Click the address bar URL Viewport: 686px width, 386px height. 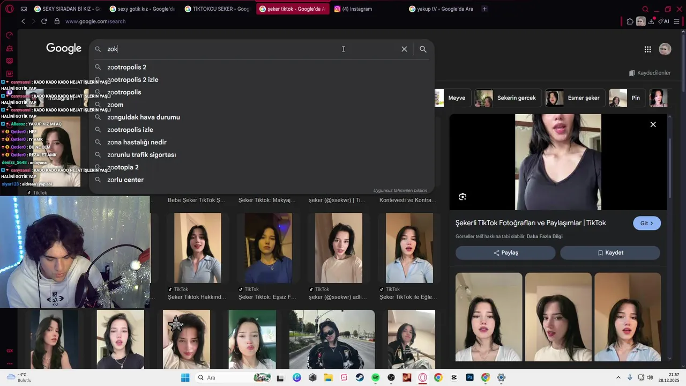coord(95,21)
